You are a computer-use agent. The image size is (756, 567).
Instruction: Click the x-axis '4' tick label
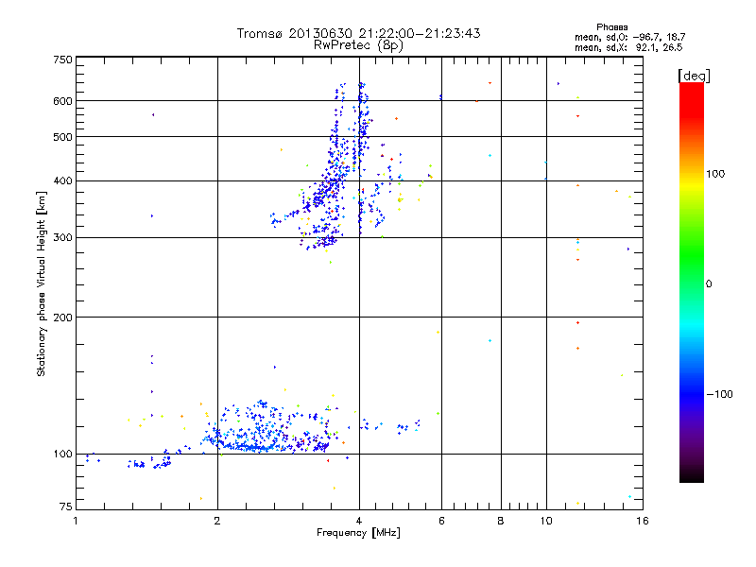click(359, 521)
